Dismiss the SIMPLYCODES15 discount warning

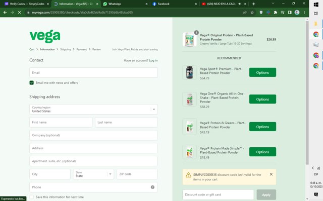click(271, 174)
